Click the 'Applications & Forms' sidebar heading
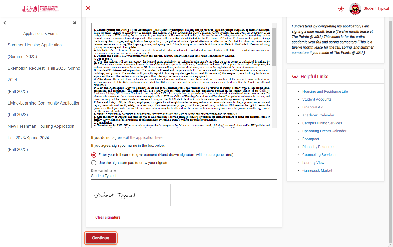The height and width of the screenshot is (247, 393). [x=41, y=34]
